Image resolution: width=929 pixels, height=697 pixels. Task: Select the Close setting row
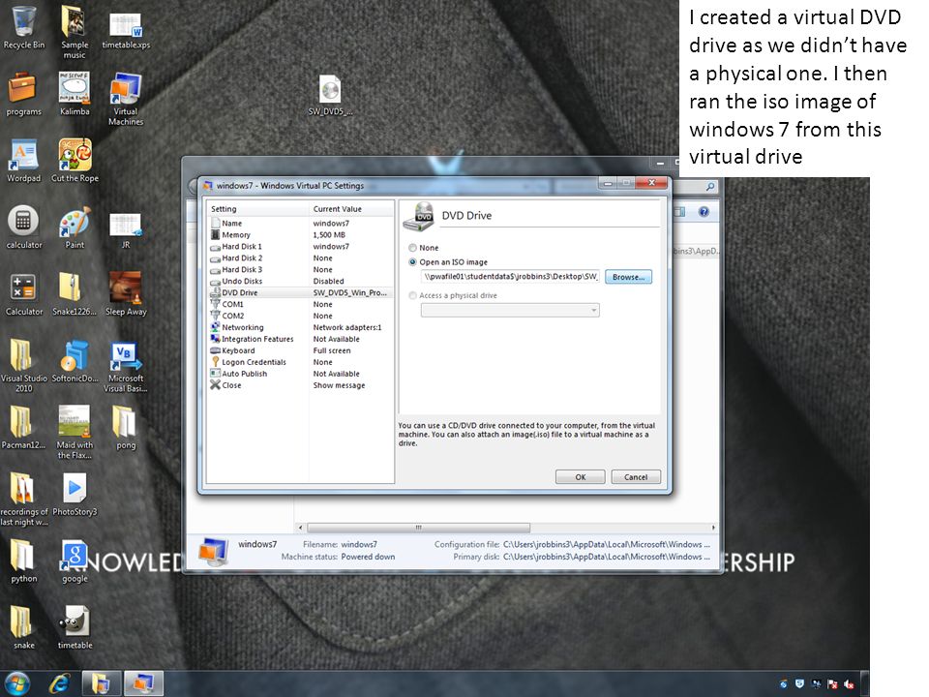[300, 385]
